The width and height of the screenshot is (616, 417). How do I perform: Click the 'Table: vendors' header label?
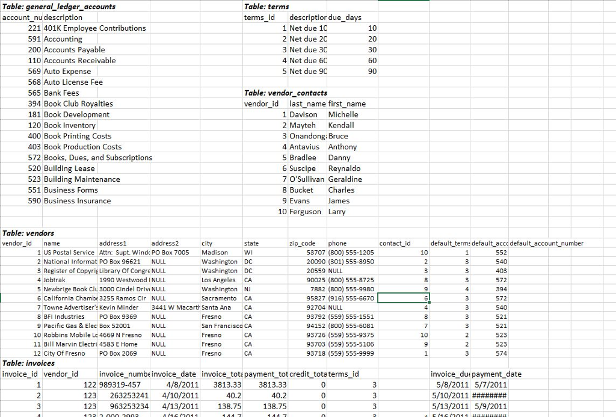(x=28, y=233)
